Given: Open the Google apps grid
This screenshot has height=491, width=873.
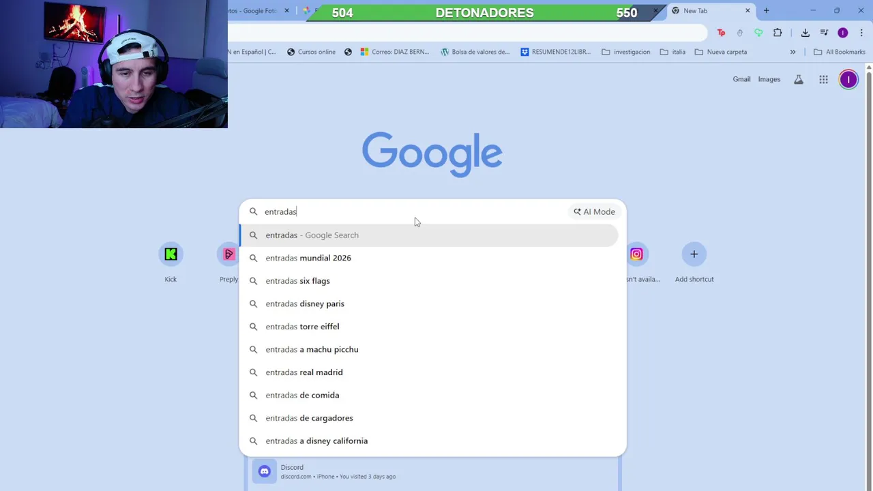Looking at the screenshot, I should 823,79.
